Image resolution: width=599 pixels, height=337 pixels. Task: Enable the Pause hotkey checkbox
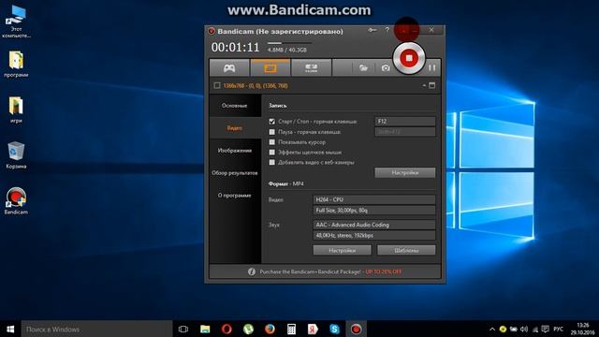pyautogui.click(x=272, y=132)
